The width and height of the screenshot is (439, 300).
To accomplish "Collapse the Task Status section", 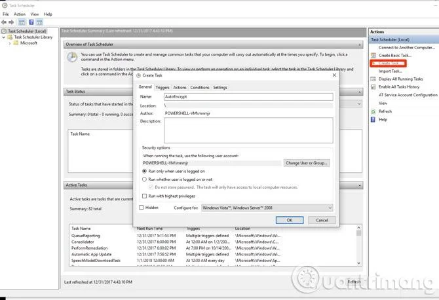I will 360,92.
